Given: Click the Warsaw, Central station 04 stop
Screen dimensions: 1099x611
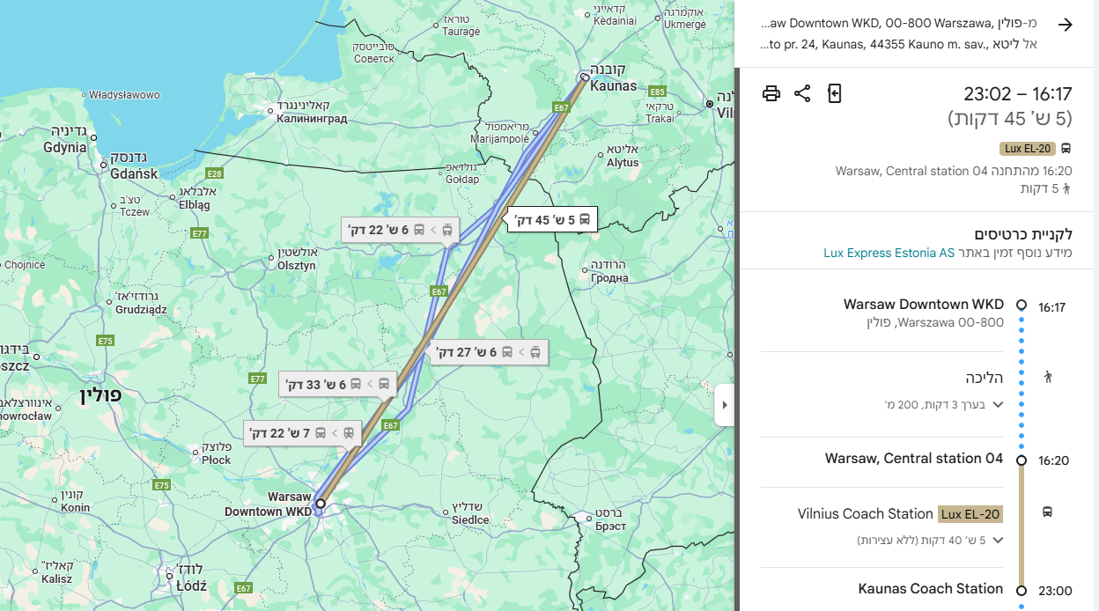Looking at the screenshot, I should pyautogui.click(x=913, y=459).
